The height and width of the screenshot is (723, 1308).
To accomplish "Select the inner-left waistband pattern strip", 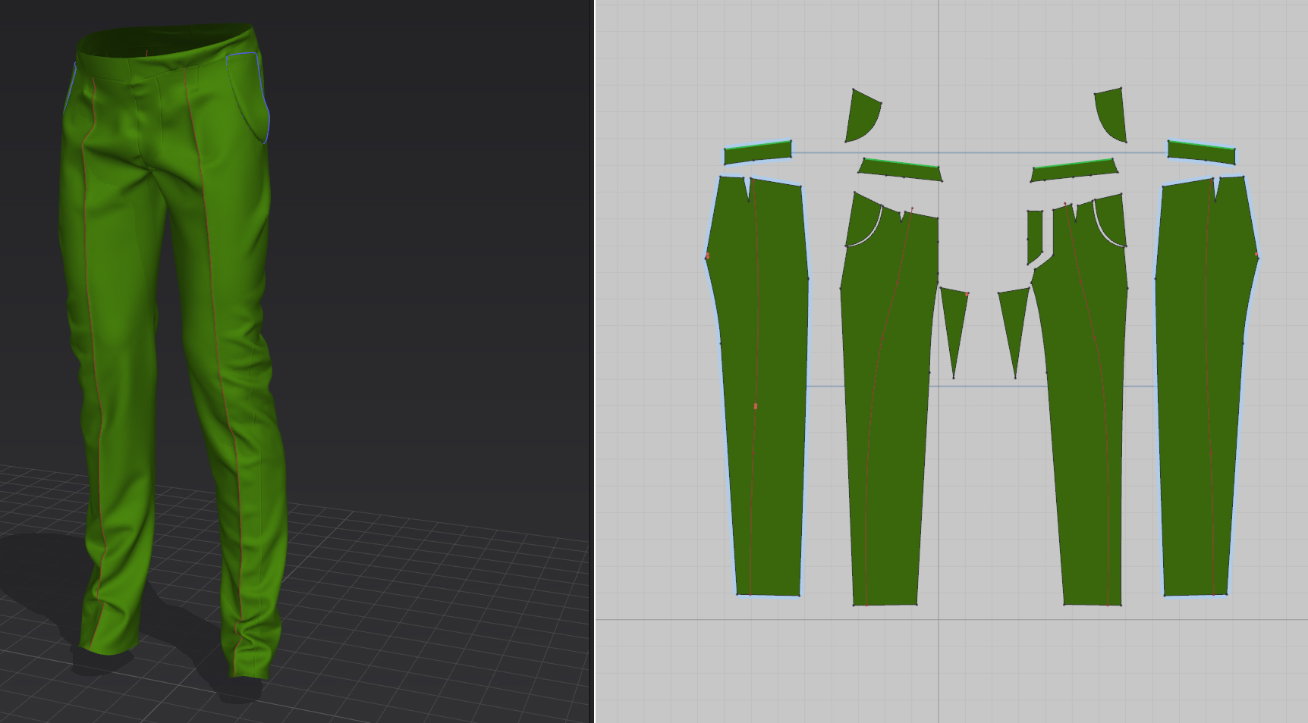I will point(901,170).
